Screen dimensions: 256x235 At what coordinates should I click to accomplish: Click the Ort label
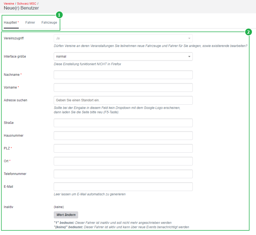pyautogui.click(x=6, y=161)
